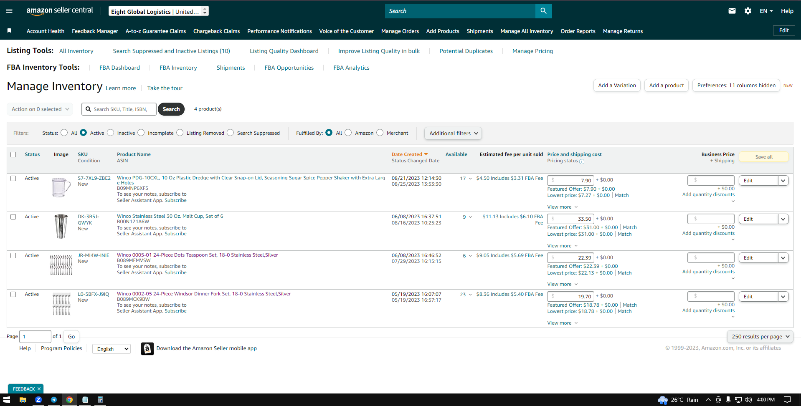801x406 pixels.
Task: Change 250 results per page dropdown
Action: (x=760, y=336)
